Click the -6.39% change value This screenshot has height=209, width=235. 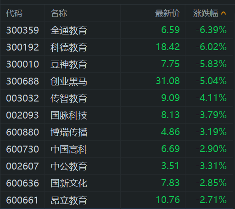tap(211, 30)
